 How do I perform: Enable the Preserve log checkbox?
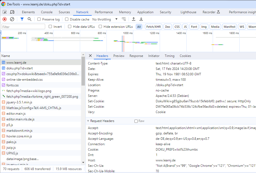point(39,19)
